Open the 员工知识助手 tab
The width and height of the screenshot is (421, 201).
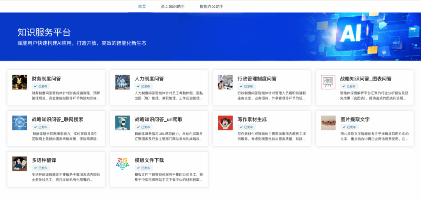173,7
